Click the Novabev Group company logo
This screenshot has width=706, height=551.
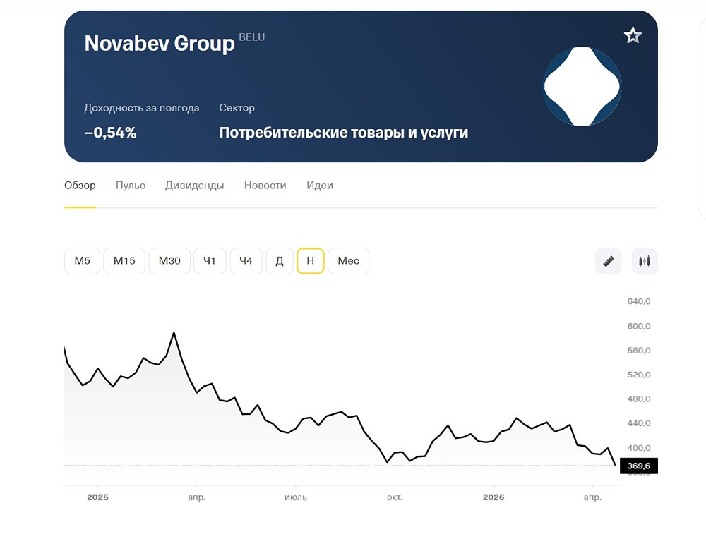click(582, 86)
